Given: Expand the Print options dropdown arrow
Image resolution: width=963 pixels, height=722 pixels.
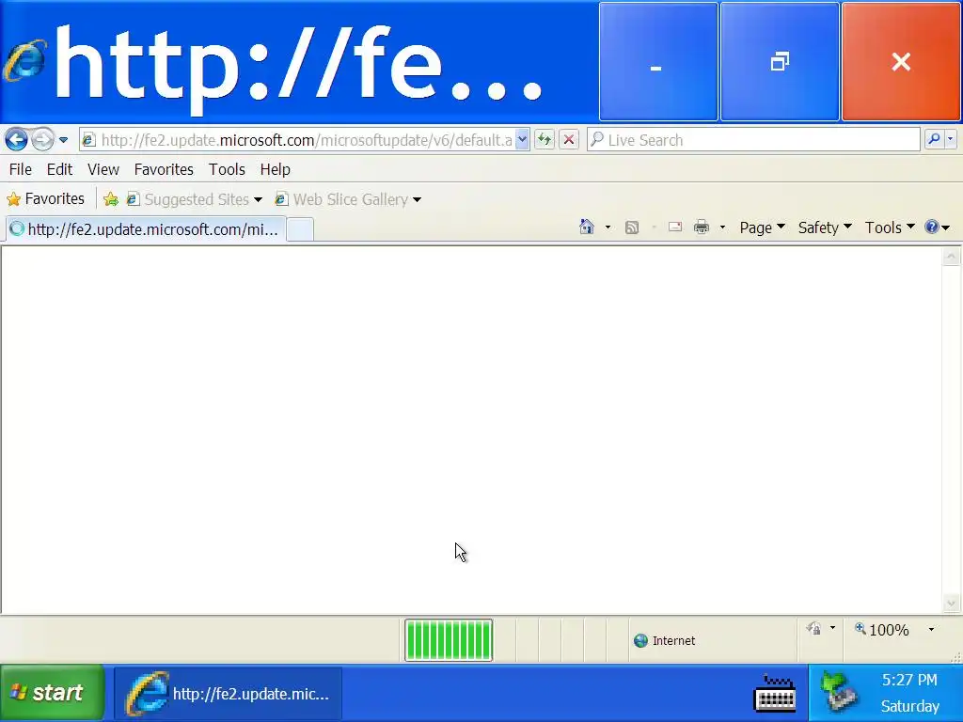Looking at the screenshot, I should (722, 228).
